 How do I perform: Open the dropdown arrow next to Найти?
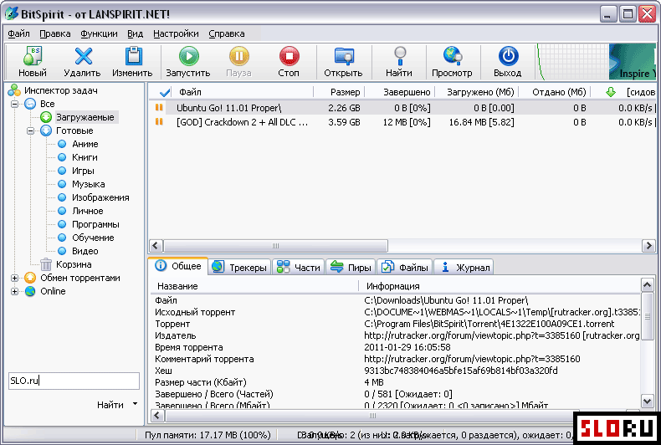pyautogui.click(x=135, y=404)
